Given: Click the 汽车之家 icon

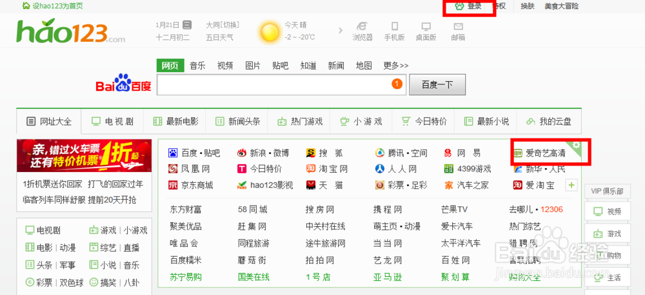Looking at the screenshot, I should point(448,186).
